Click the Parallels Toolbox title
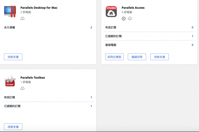The height and width of the screenshot is (132, 199). pyautogui.click(x=33, y=78)
